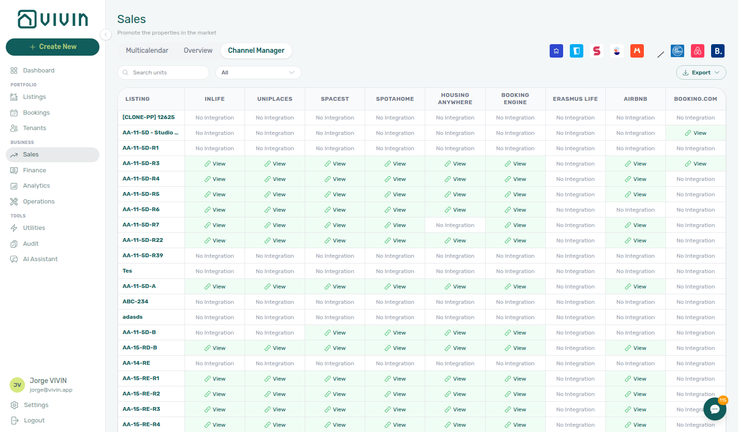Click the adasds listing name

[x=133, y=317]
